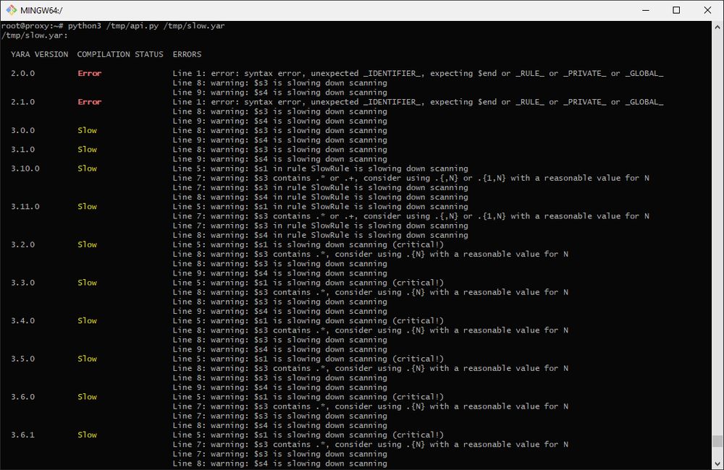Click the yellow 'Slow' status for 3.0.0
The image size is (724, 470).
click(x=88, y=131)
